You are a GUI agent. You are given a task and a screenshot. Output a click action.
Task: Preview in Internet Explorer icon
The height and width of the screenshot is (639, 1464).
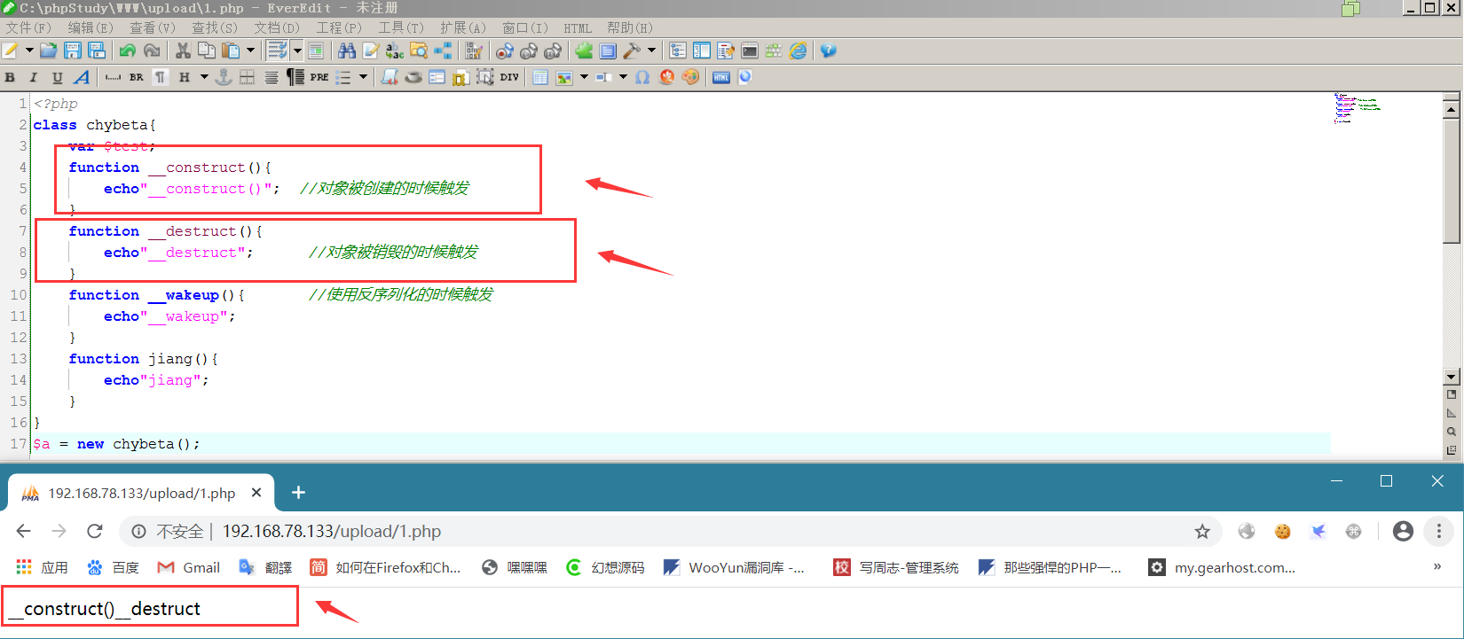[799, 51]
